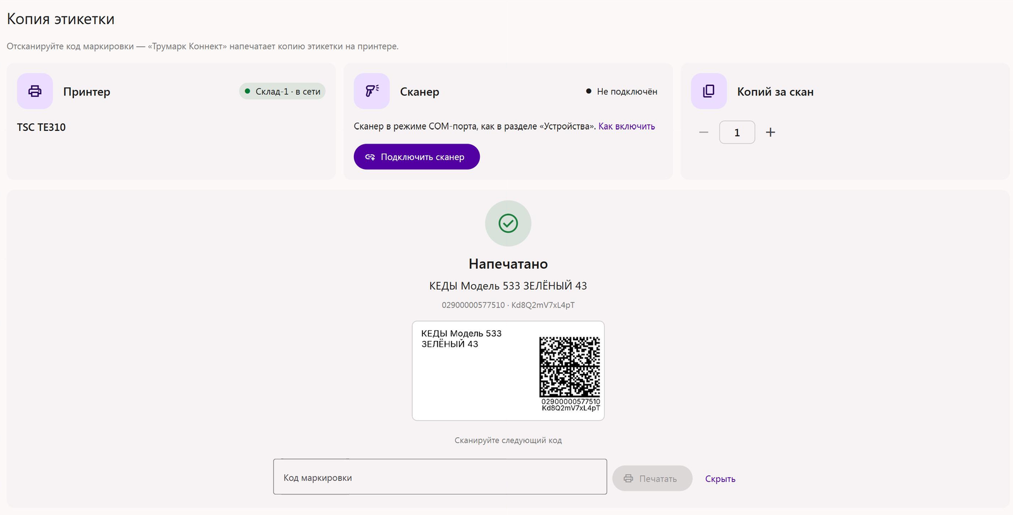Click Сканируйте следующий код hint text
The image size is (1013, 515).
click(508, 440)
